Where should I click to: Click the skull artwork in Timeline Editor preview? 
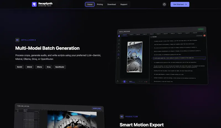72,119
